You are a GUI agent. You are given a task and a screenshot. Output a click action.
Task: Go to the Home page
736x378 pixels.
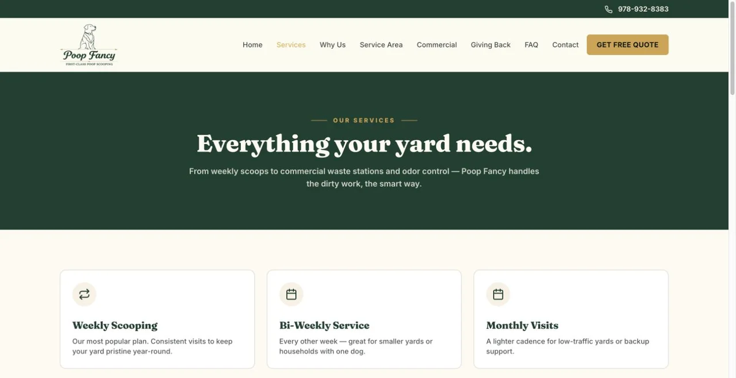pyautogui.click(x=252, y=45)
